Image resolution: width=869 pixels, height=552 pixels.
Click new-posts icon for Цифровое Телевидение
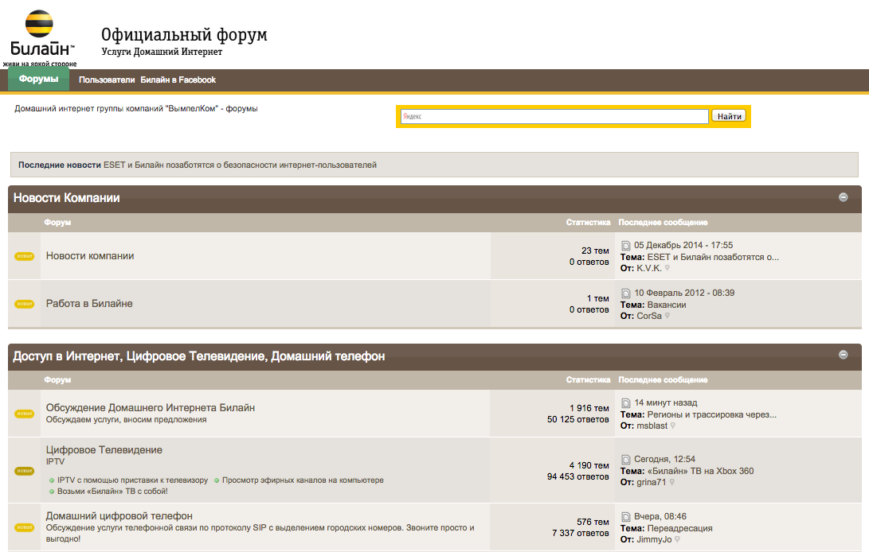(25, 471)
